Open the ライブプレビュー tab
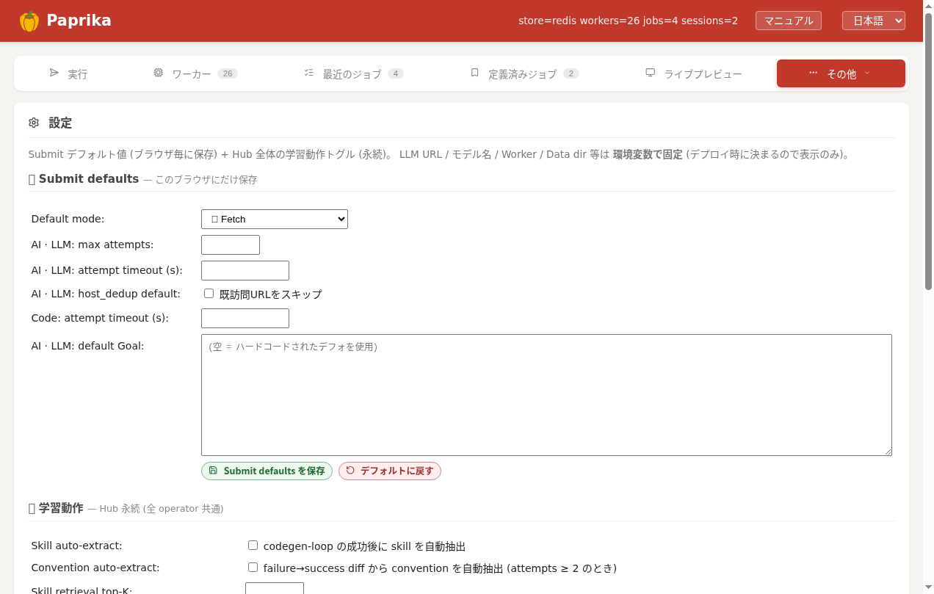Viewport: 934px width, 594px height. click(x=694, y=73)
